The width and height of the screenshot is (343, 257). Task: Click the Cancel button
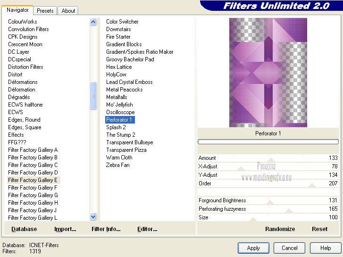pos(289,248)
